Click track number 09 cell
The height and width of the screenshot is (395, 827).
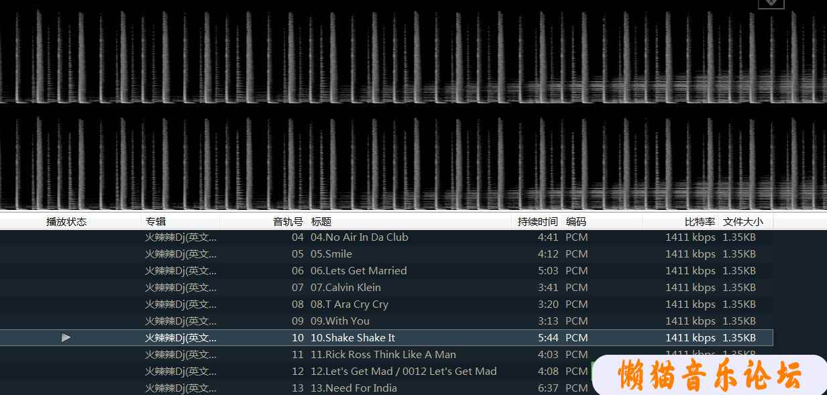(298, 321)
